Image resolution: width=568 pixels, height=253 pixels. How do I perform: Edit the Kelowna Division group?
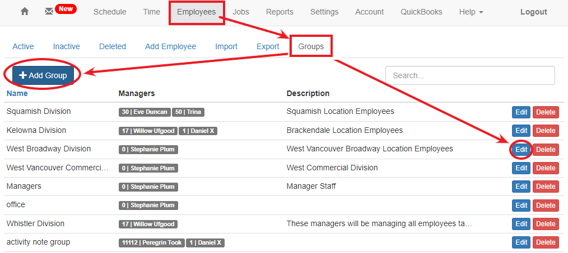pyautogui.click(x=521, y=131)
